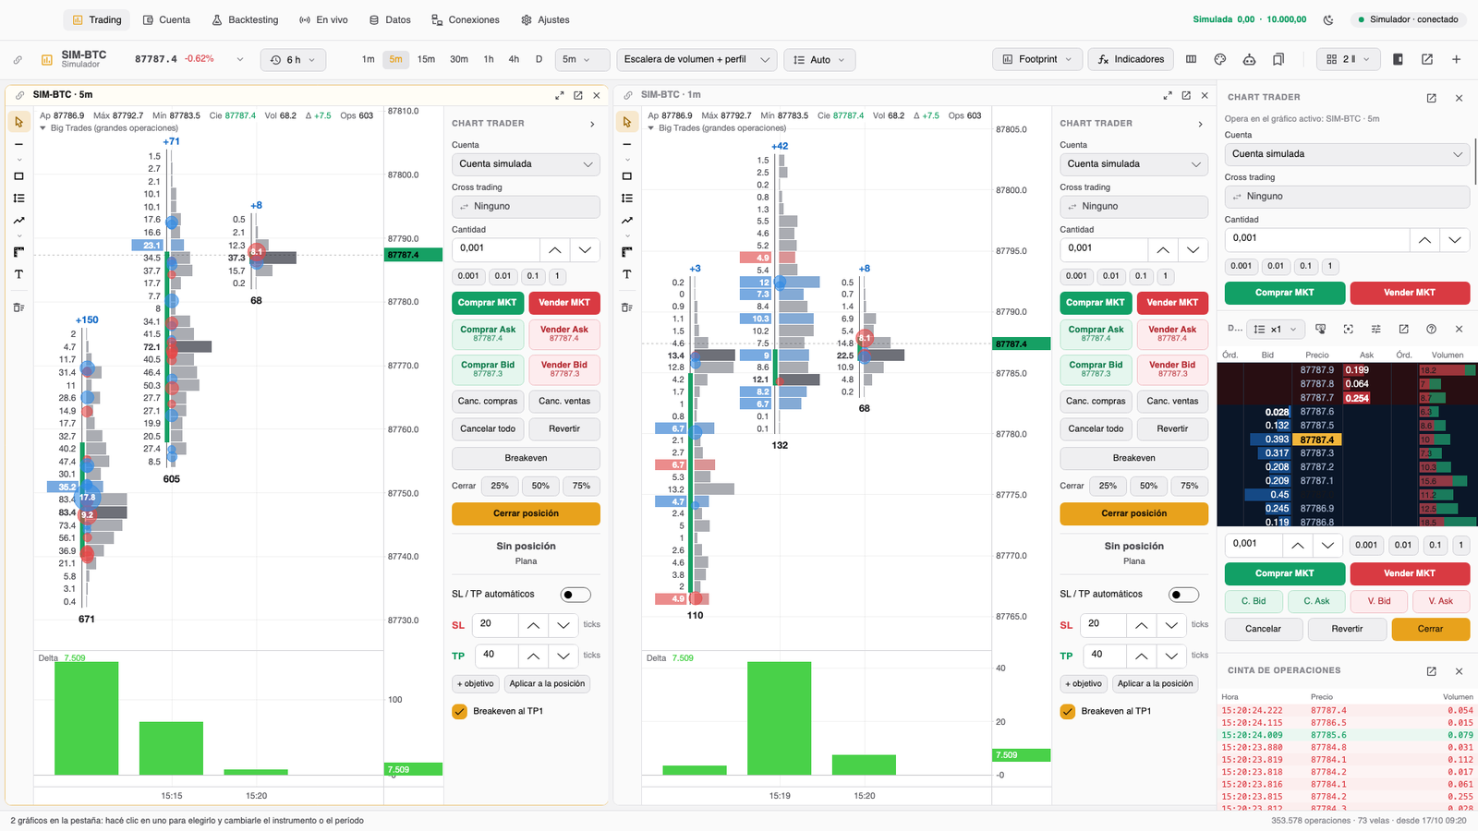
Task: Collapse Big Trades indicator in right 1m chart
Action: (x=650, y=128)
